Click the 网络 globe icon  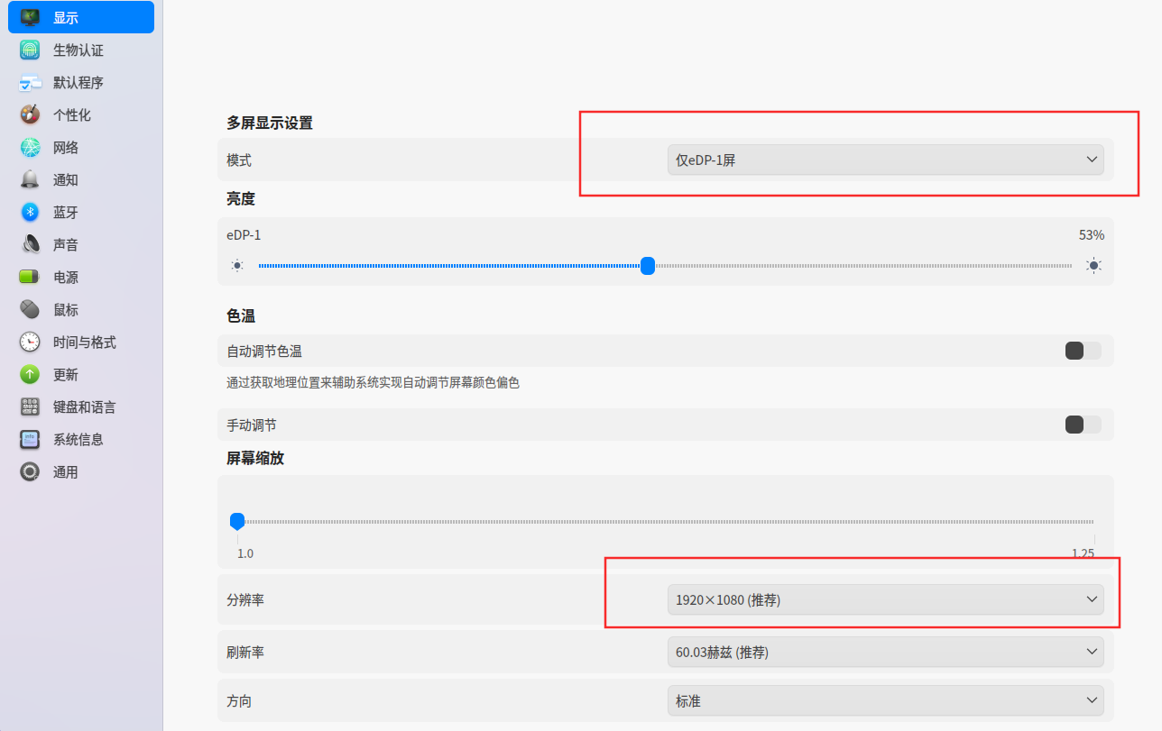(31, 147)
